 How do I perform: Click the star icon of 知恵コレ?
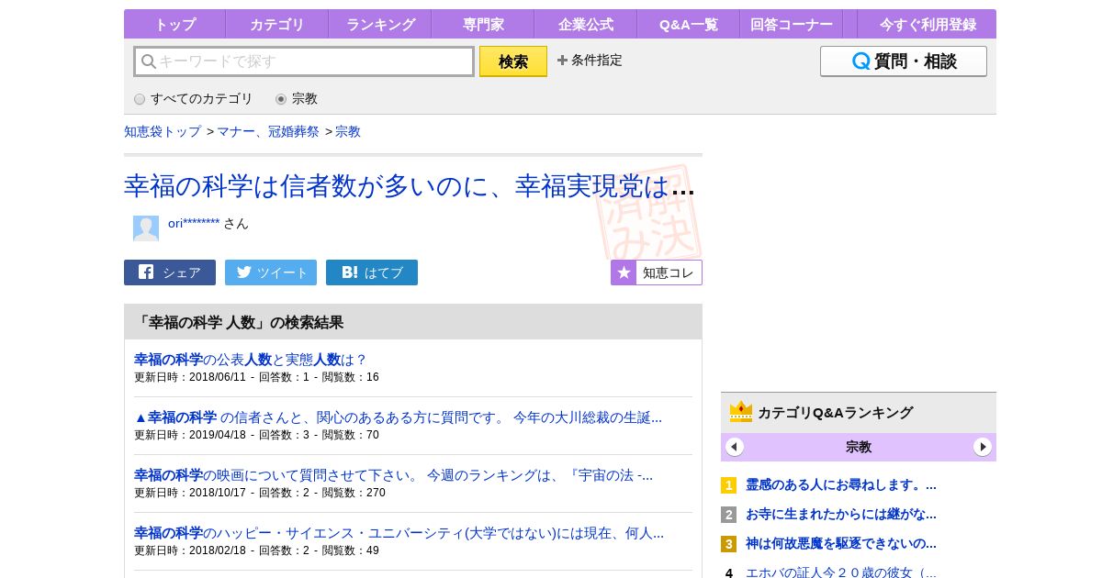click(624, 272)
